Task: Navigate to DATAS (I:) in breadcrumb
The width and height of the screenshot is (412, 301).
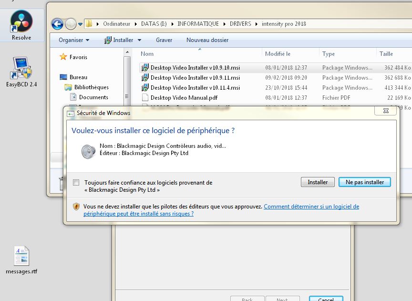Action: pyautogui.click(x=154, y=24)
